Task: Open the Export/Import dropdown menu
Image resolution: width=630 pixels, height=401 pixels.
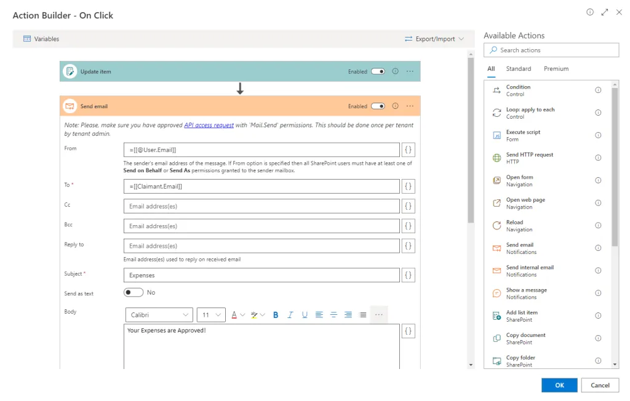Action: pos(434,39)
